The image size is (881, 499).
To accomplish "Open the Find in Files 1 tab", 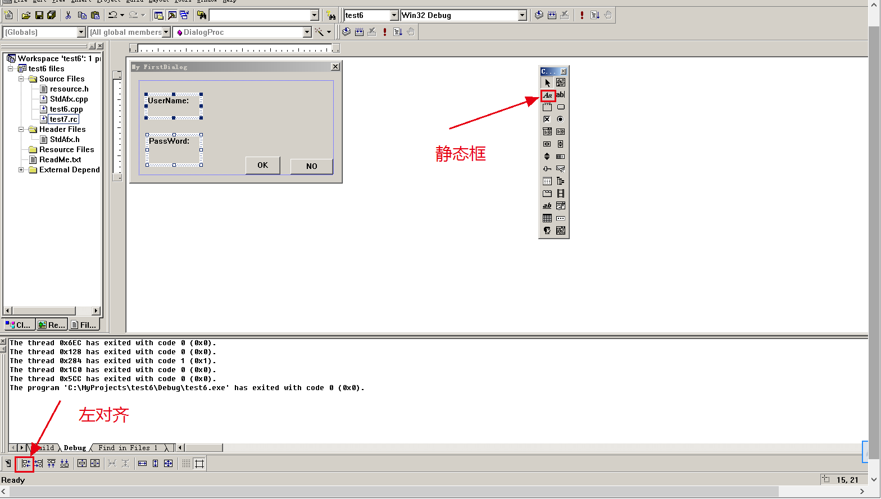I will click(x=128, y=448).
